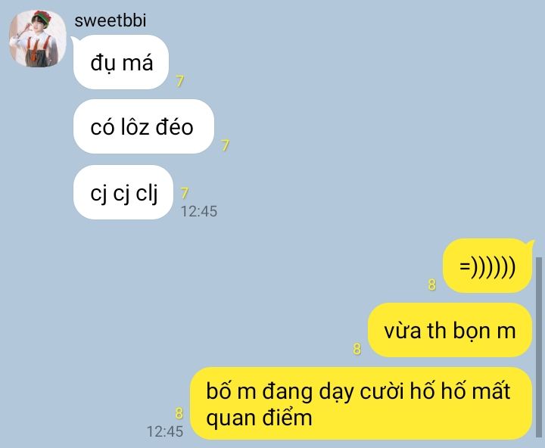Viewport: 545px width, 448px height.
Task: Tap the "vừa th bọn m" message bubble
Action: [450, 330]
